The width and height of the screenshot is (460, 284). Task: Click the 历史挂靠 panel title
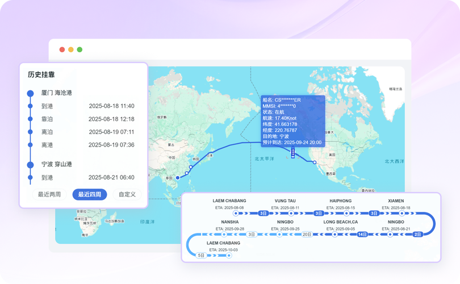point(41,74)
